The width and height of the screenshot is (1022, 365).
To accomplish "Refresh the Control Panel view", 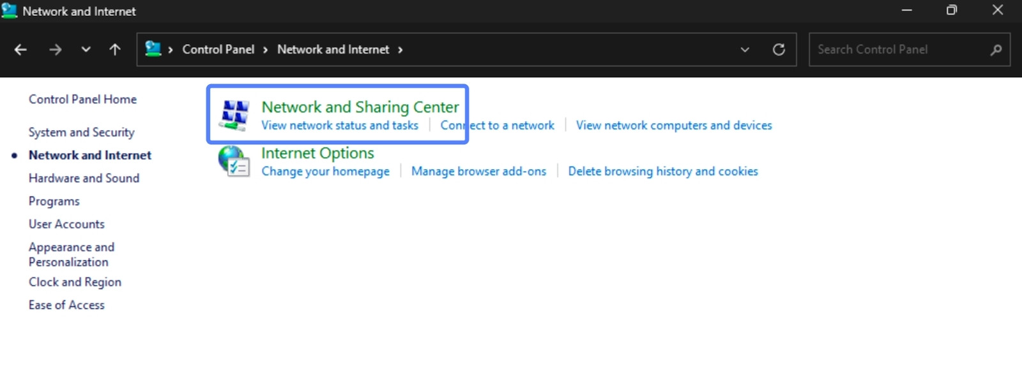I will tap(779, 50).
